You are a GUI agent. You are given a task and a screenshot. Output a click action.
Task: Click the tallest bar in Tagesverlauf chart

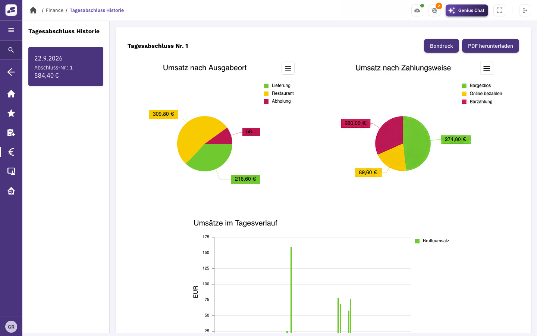tap(291, 290)
